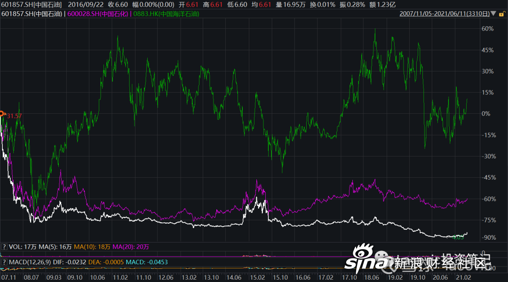Click the 16.06 label on the time axis
This screenshot has height=282, width=508.
coord(303,277)
